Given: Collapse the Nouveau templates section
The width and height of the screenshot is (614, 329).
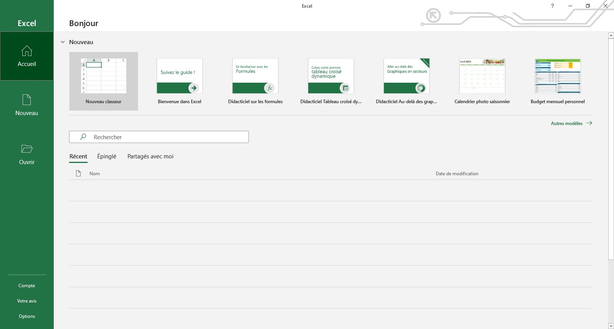Looking at the screenshot, I should (63, 42).
